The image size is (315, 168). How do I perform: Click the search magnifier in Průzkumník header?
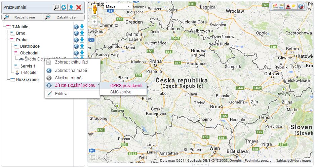point(57,7)
